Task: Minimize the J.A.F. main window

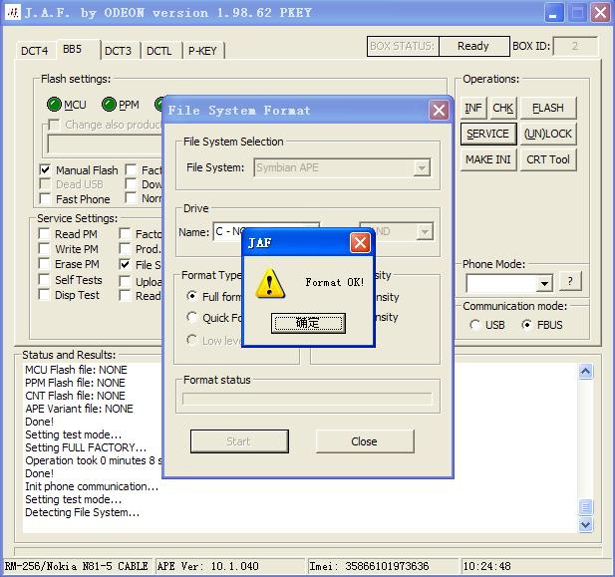Action: (554, 13)
